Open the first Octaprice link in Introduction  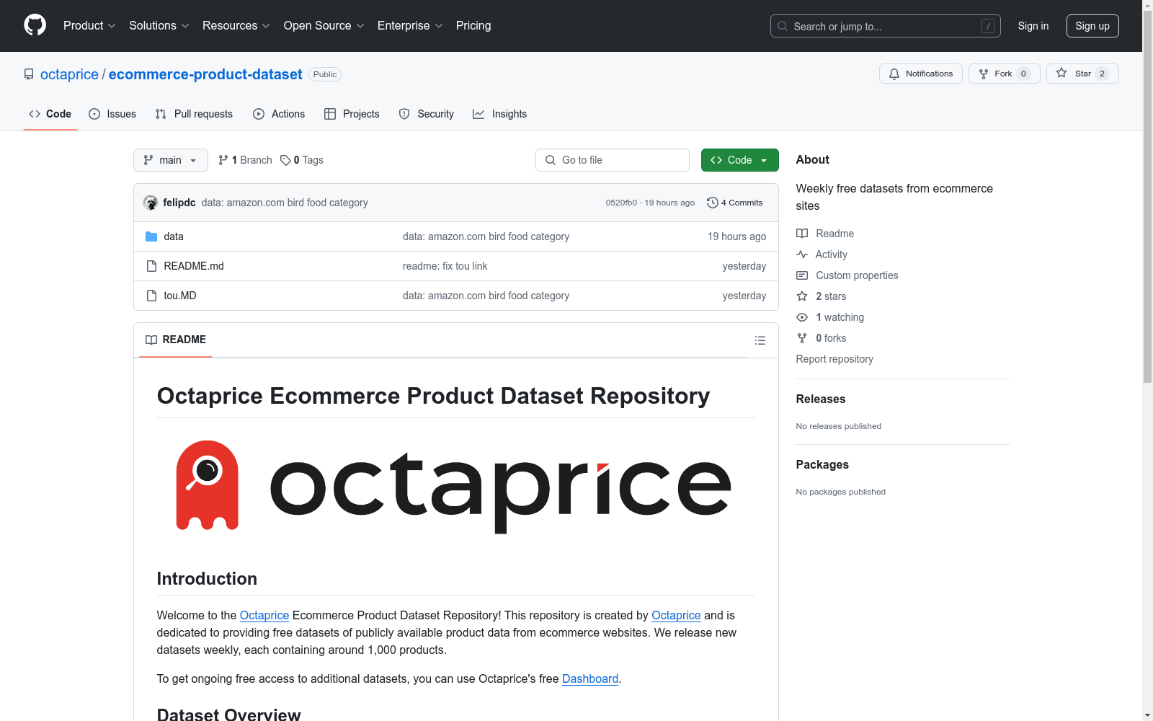tap(264, 615)
